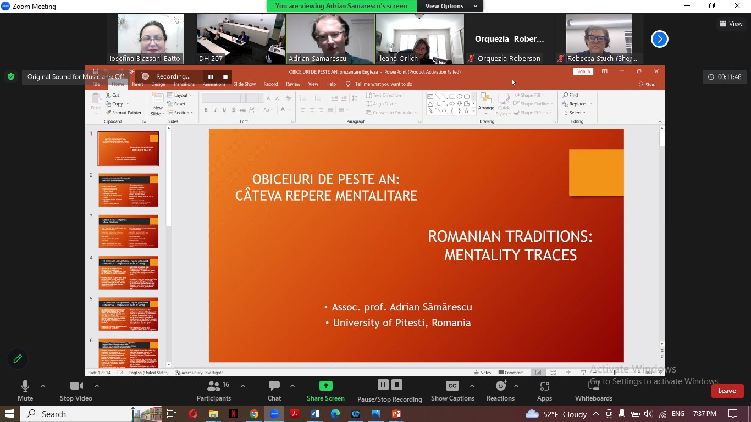Click Find in Editing group
751x422 pixels.
[x=570, y=95]
